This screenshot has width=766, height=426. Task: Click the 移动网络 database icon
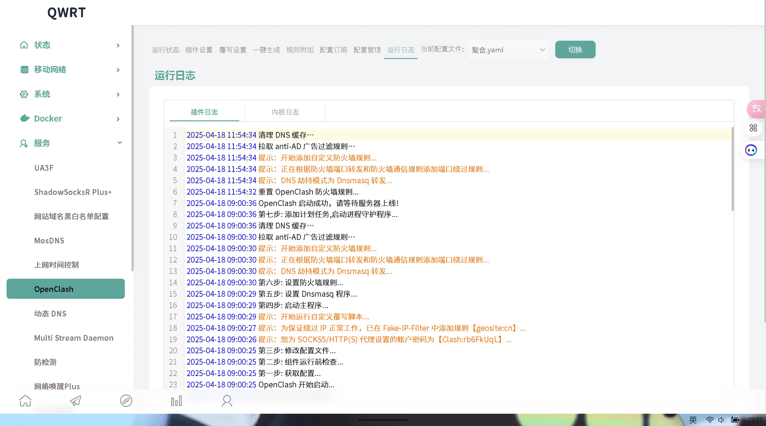pyautogui.click(x=24, y=70)
